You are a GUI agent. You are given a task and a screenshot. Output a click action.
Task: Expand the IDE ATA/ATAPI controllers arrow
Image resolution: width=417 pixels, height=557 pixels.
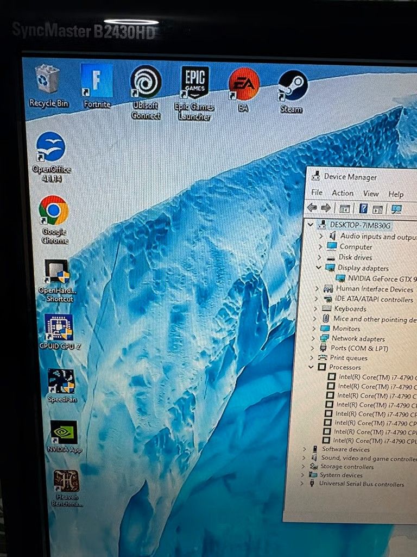click(317, 299)
